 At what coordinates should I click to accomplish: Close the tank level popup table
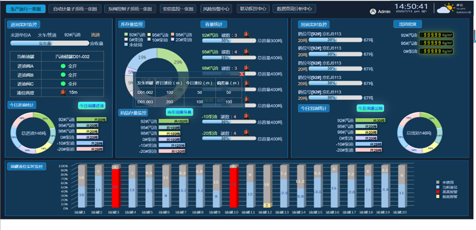pyautogui.click(x=242, y=74)
